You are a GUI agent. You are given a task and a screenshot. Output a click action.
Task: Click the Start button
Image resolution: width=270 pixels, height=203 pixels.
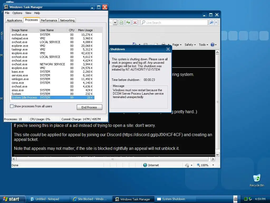tap(12, 199)
